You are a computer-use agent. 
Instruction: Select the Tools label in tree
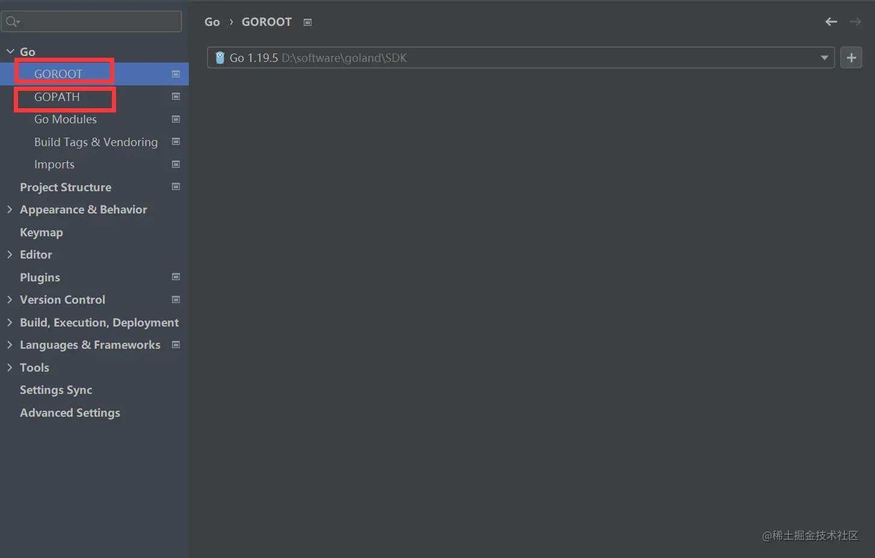34,367
